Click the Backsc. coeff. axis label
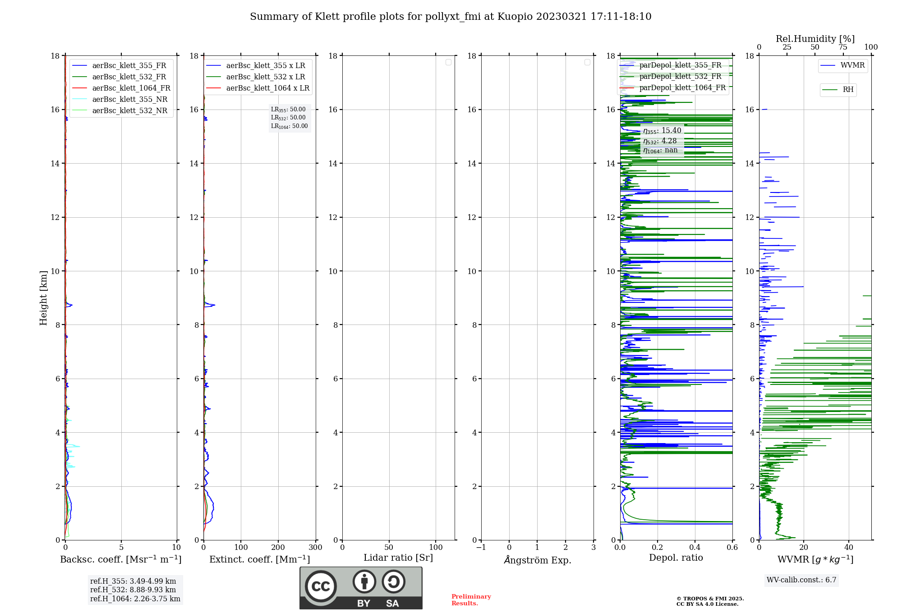 121,559
